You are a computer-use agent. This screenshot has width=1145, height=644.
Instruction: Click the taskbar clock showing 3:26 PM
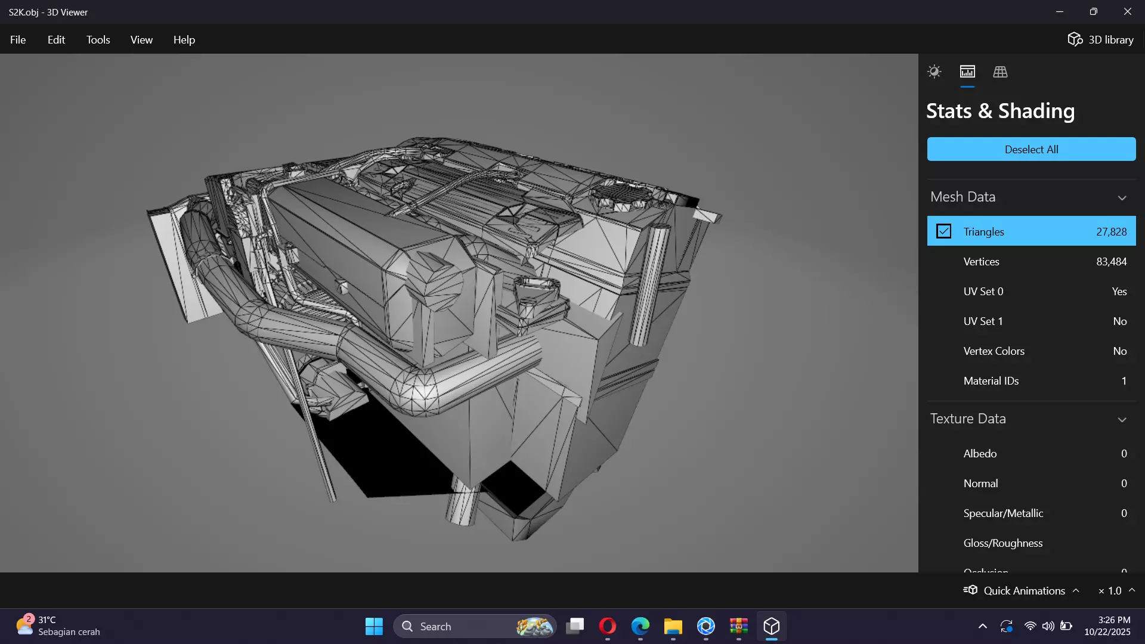1107,626
